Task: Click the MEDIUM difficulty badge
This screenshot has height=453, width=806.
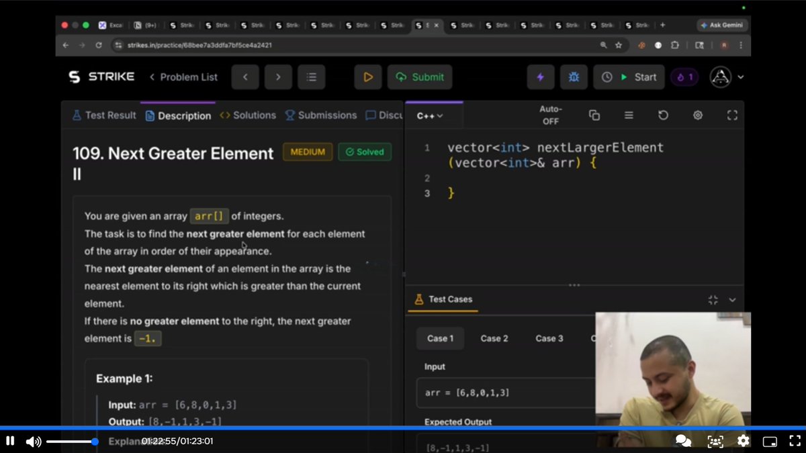Action: tap(308, 152)
